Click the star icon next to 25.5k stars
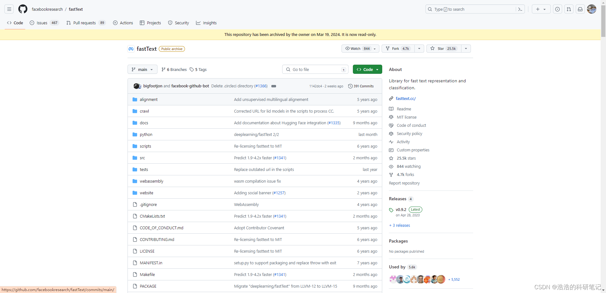 coord(391,158)
